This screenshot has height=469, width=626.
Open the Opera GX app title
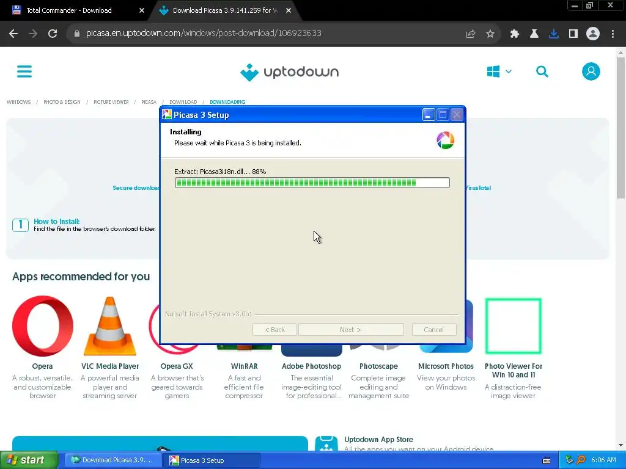pyautogui.click(x=177, y=366)
